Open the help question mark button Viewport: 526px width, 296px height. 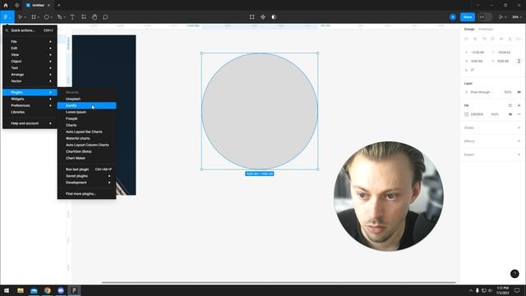(x=514, y=274)
